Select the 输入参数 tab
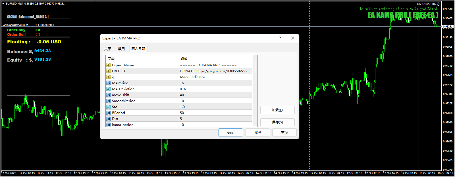The image size is (455, 177). (138, 49)
